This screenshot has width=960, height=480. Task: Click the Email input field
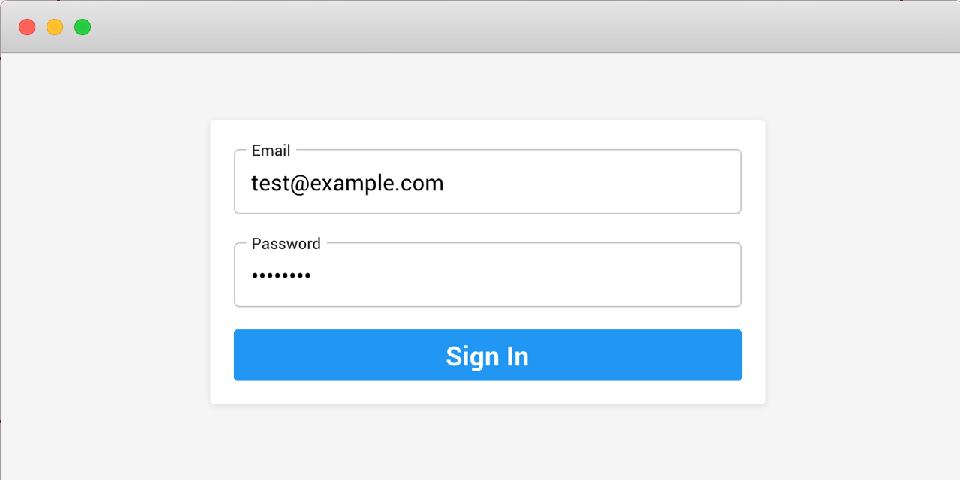487,182
